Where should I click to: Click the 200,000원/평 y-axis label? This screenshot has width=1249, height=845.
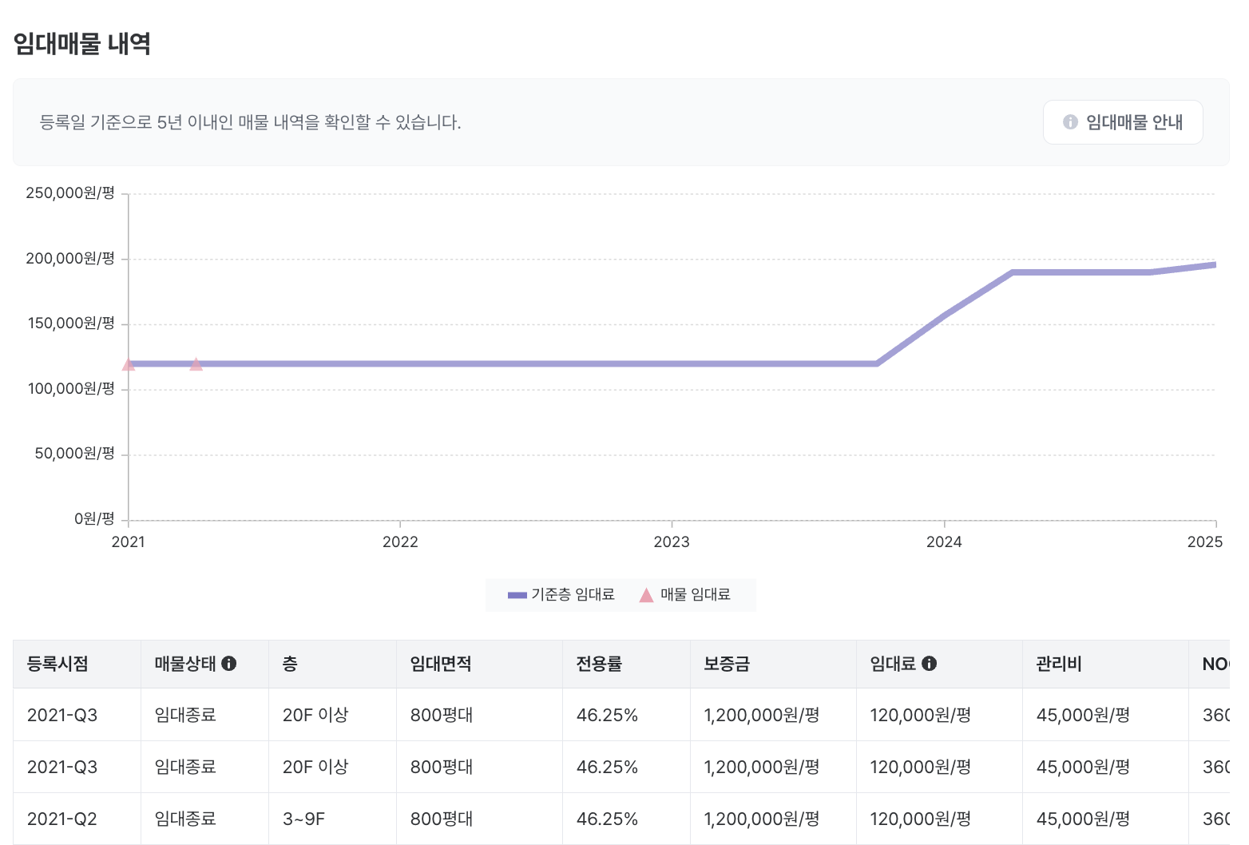coord(70,259)
